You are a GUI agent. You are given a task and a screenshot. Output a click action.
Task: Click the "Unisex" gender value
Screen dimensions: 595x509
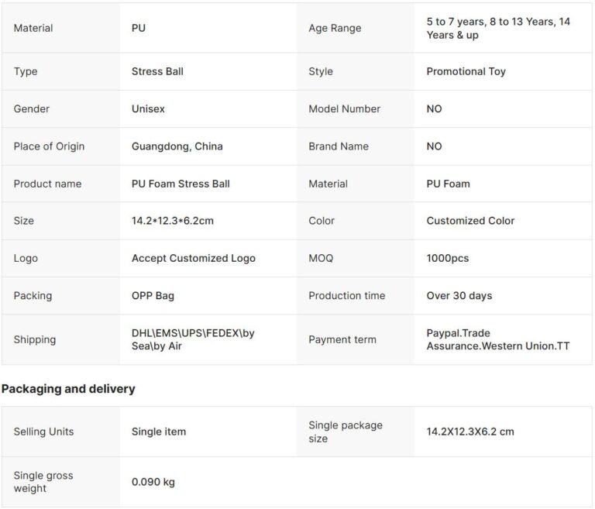point(148,109)
